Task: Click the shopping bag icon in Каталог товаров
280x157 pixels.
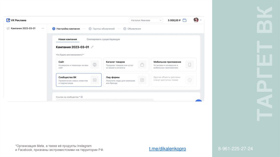Action: point(142,65)
